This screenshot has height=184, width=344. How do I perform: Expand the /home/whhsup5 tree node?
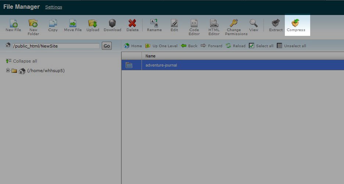click(8, 71)
